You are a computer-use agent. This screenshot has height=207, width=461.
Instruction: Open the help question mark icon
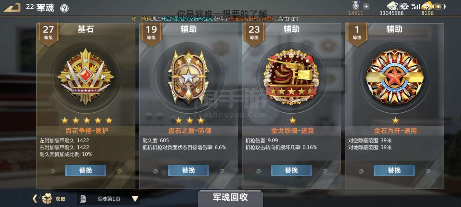[64, 8]
